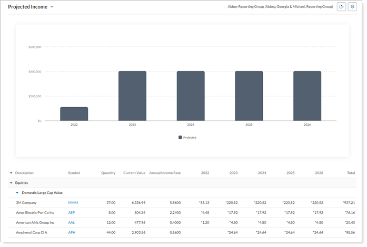Collapse the Equities group
The width and height of the screenshot is (367, 247).
pyautogui.click(x=11, y=183)
